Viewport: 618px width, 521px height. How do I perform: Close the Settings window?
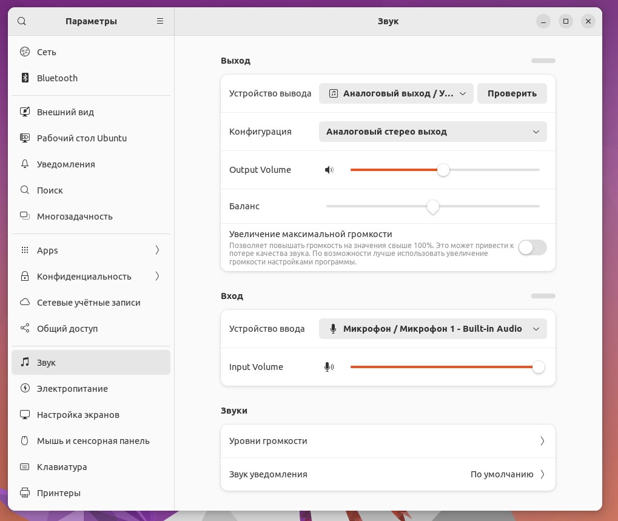[588, 21]
